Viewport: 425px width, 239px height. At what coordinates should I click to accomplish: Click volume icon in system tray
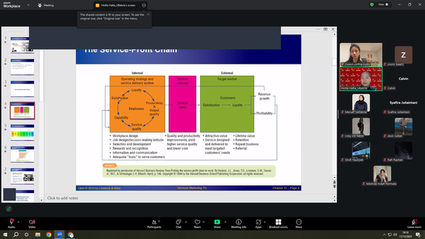[x=395, y=234]
